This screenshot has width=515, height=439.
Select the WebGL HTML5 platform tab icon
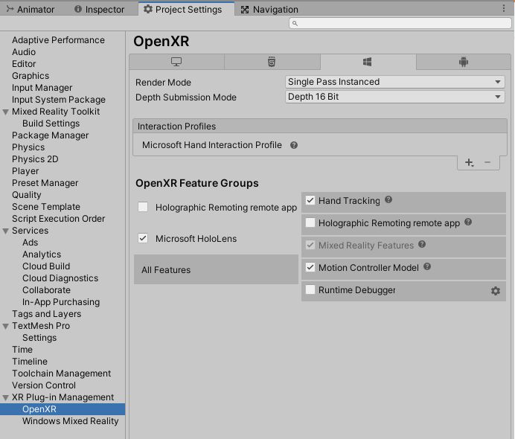click(x=272, y=62)
